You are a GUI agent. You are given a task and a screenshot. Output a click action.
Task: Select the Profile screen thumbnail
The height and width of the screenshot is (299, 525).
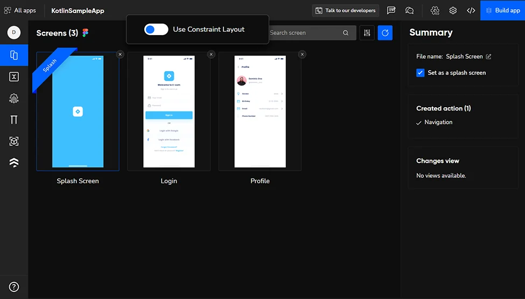[260, 111]
